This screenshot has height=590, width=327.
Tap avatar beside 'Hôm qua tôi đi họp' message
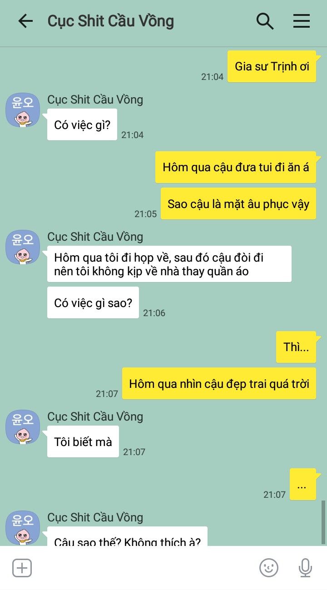[23, 247]
